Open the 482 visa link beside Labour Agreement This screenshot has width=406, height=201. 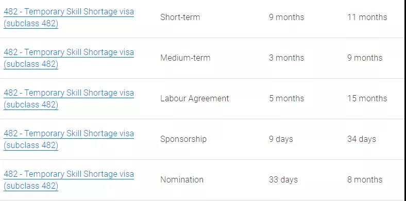pyautogui.click(x=69, y=99)
